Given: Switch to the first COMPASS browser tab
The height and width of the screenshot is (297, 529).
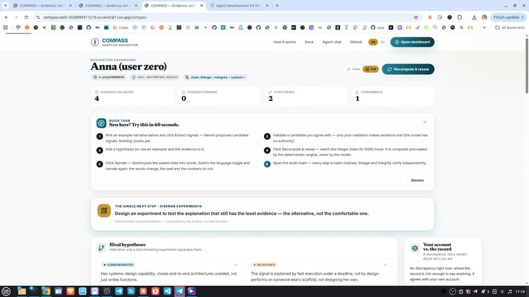Looking at the screenshot, I should 42,6.
